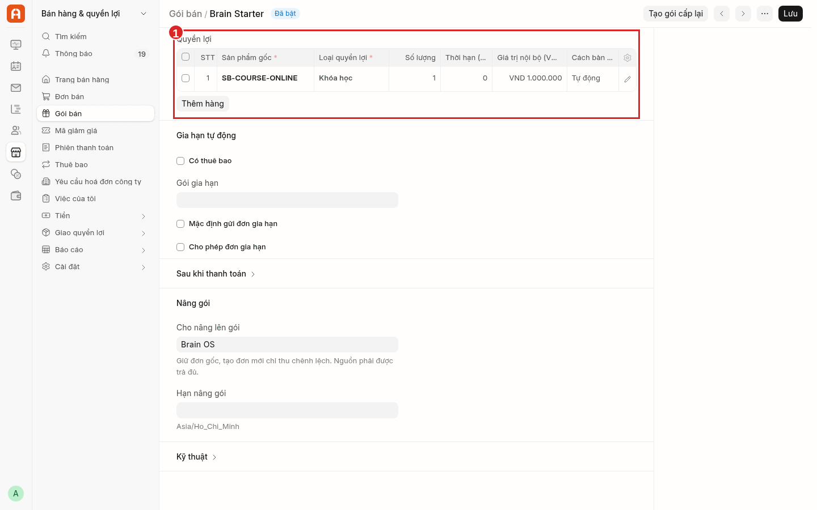Image resolution: width=817 pixels, height=510 pixels.
Task: Open the coins discount rail icon
Action: [x=16, y=174]
